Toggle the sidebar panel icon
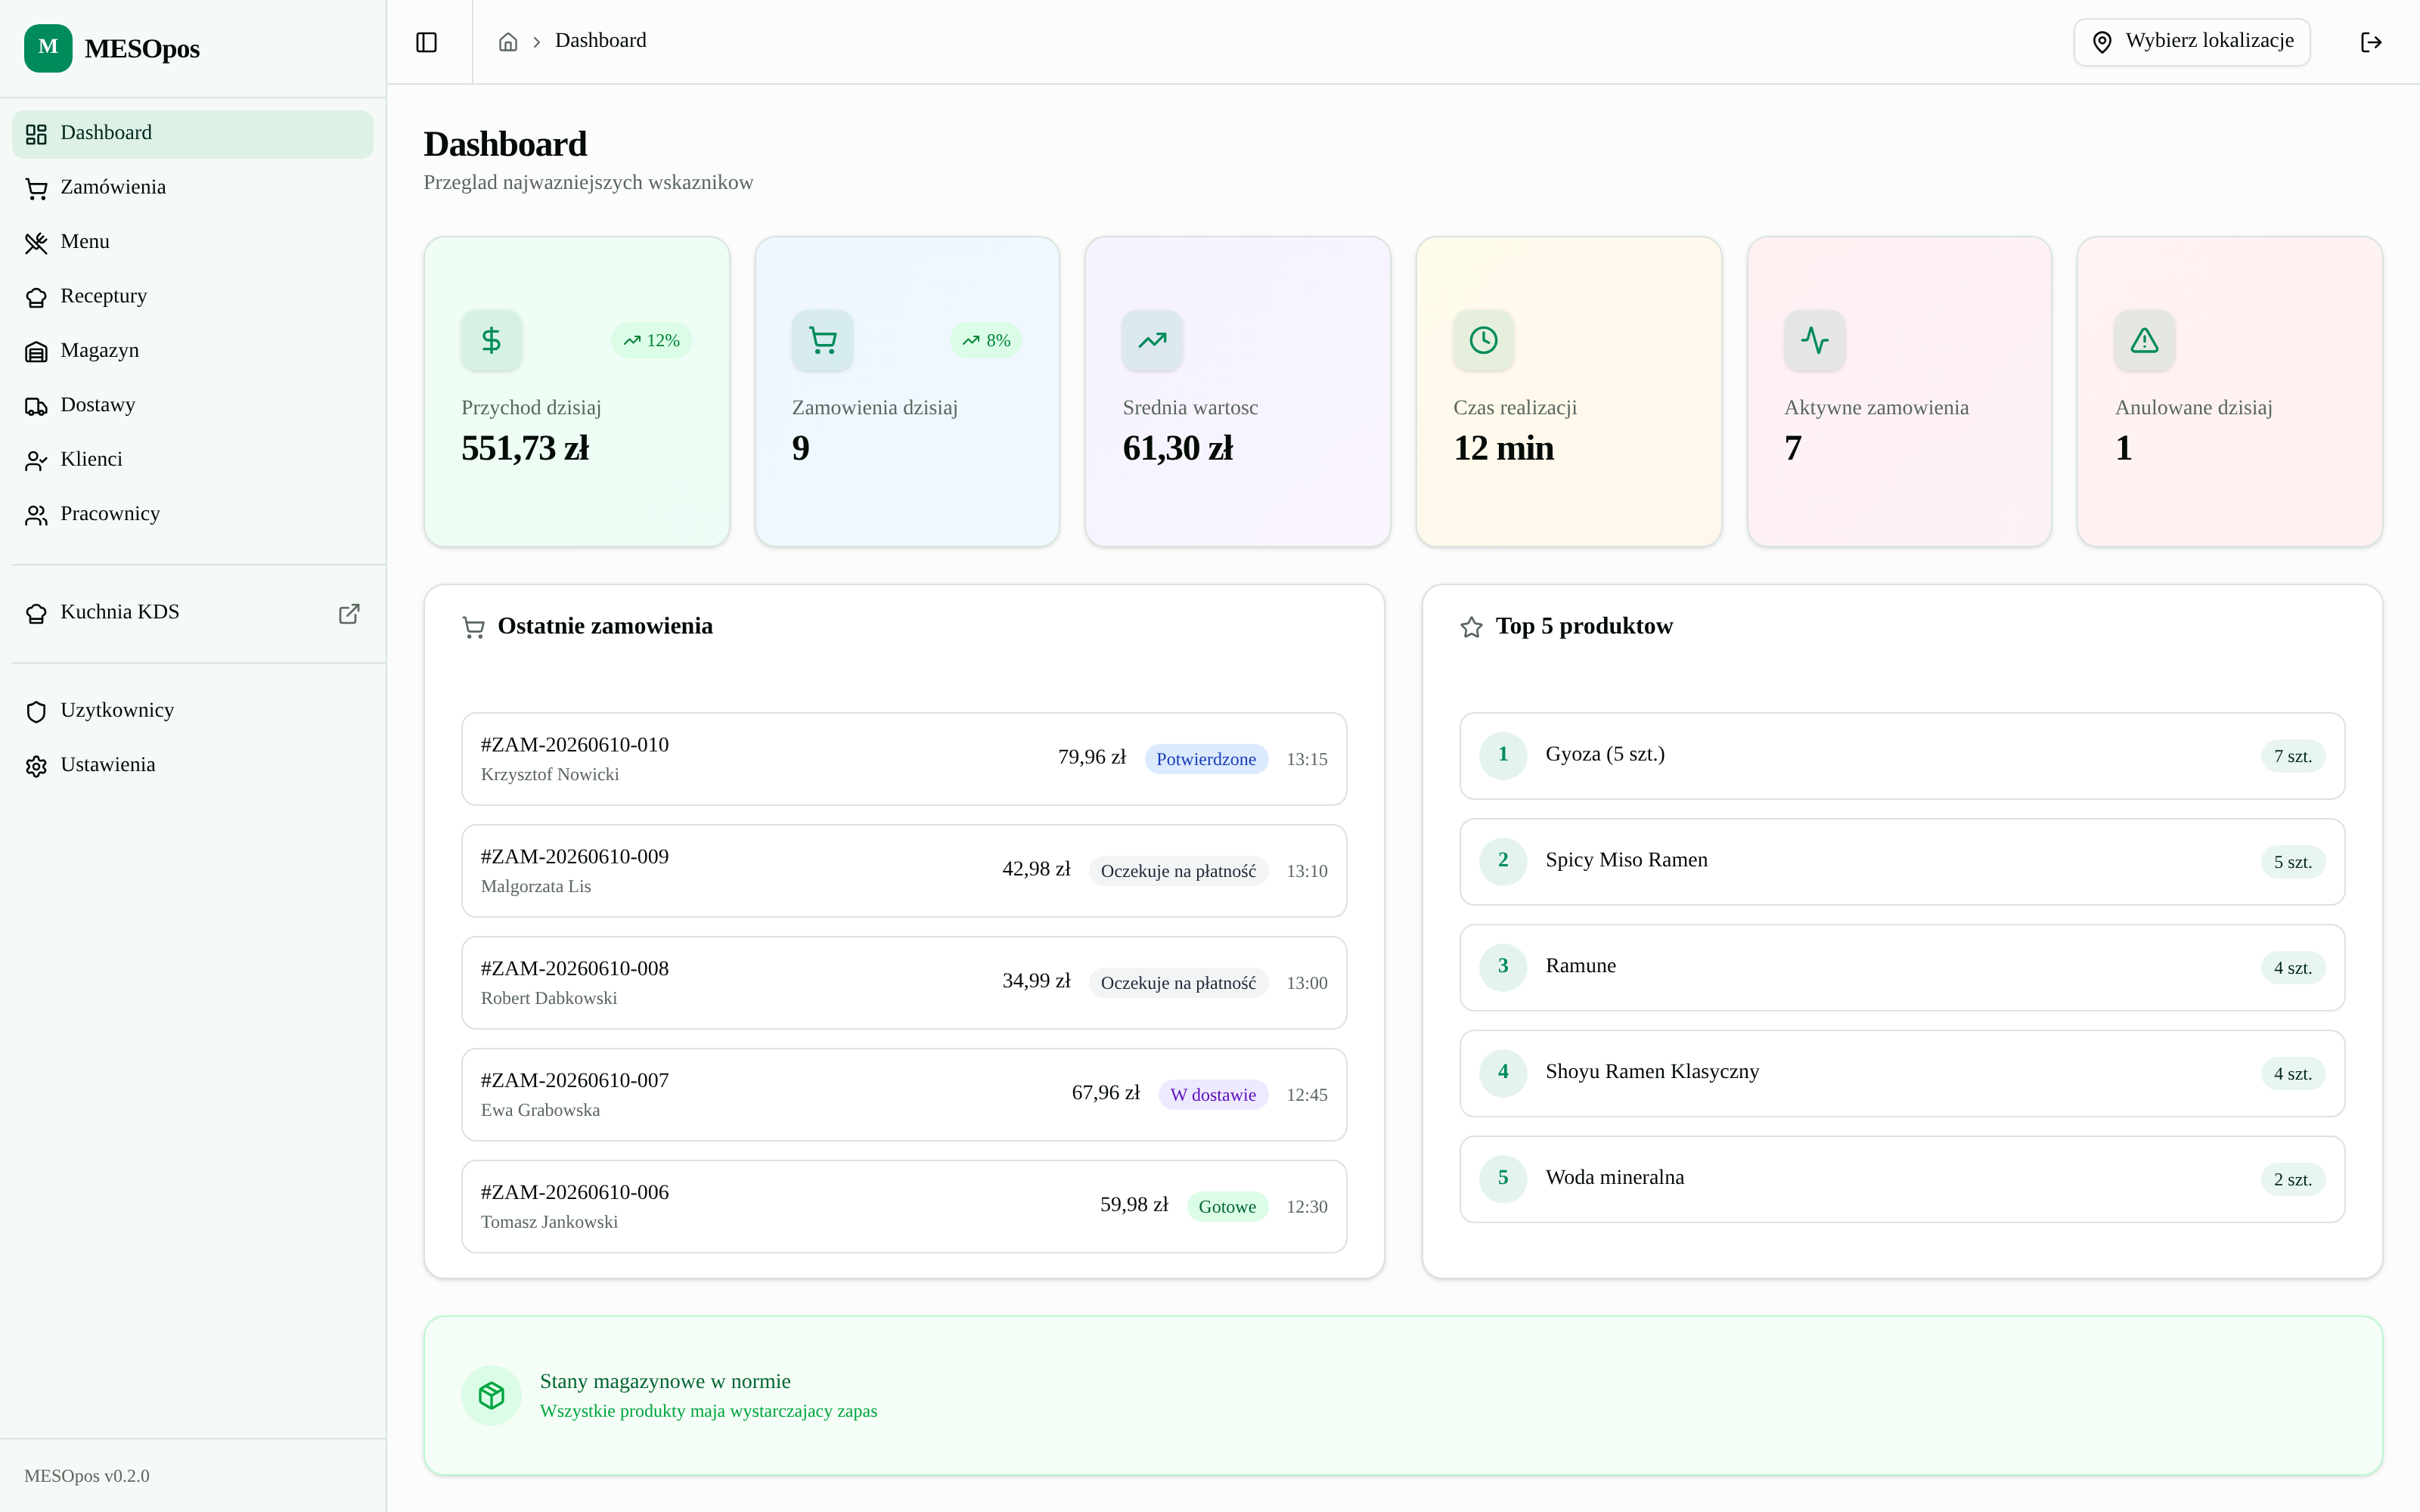The width and height of the screenshot is (2420, 1512). coord(427,42)
